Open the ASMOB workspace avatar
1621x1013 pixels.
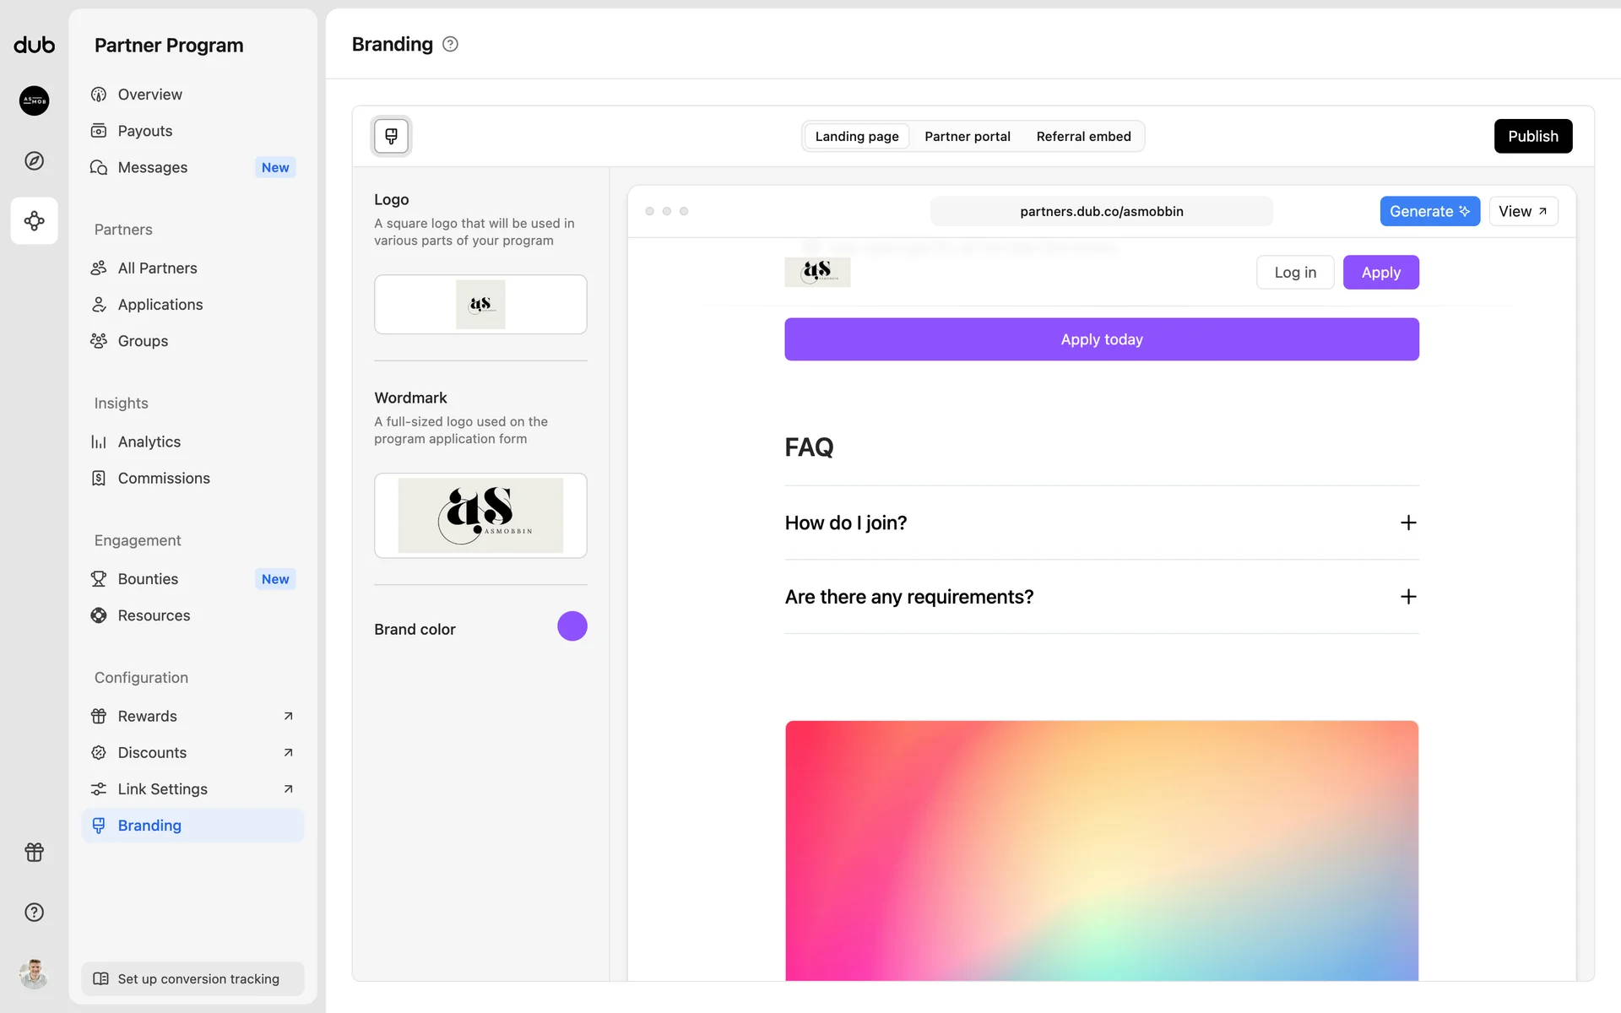coord(34,100)
